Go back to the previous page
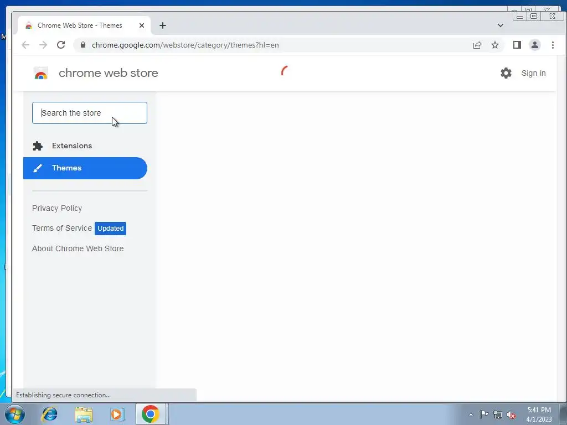This screenshot has width=567, height=425. pyautogui.click(x=25, y=45)
